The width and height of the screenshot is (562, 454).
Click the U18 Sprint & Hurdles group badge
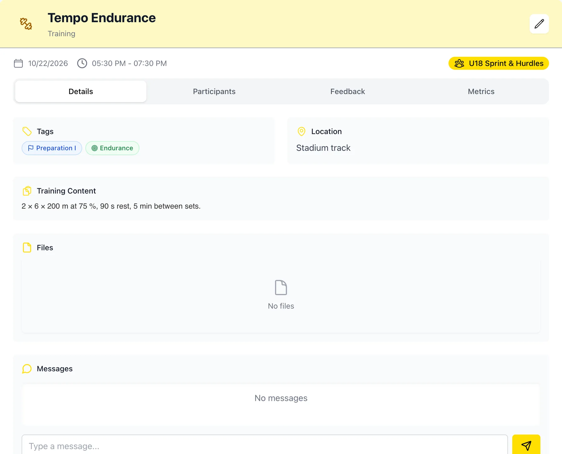point(499,63)
